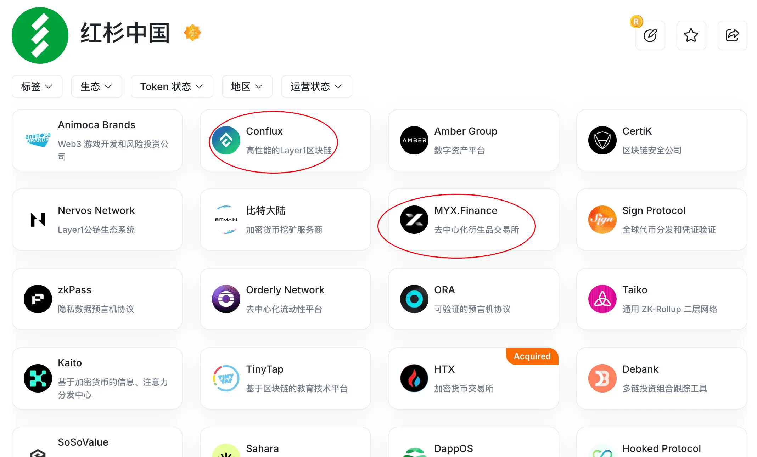
Task: Click the Hooked Protocol title
Action: tap(662, 448)
